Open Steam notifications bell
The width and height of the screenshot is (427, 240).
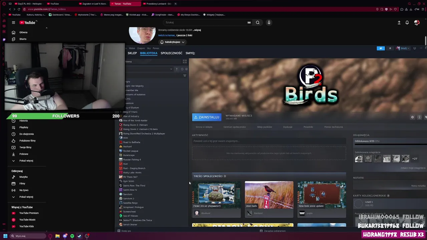point(390,48)
